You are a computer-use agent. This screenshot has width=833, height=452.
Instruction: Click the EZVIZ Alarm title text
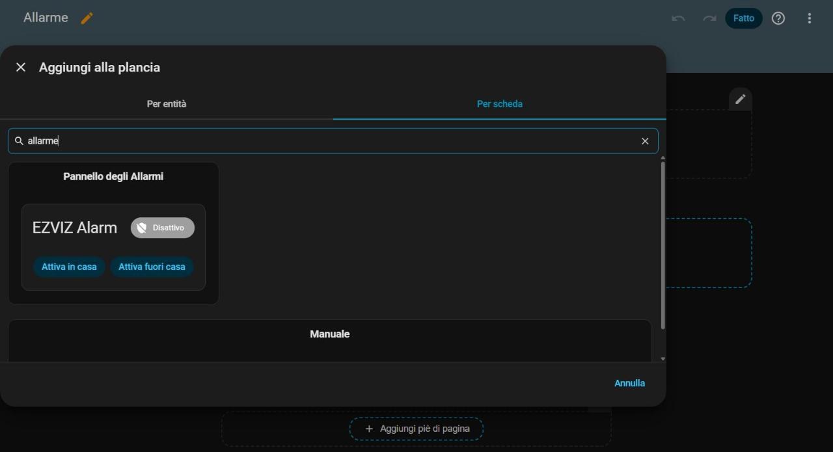coord(75,228)
